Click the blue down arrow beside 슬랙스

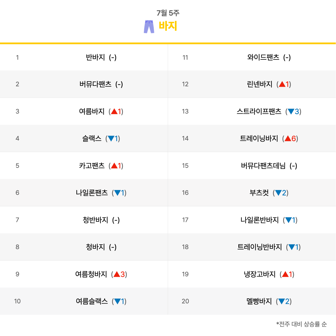click(x=111, y=138)
